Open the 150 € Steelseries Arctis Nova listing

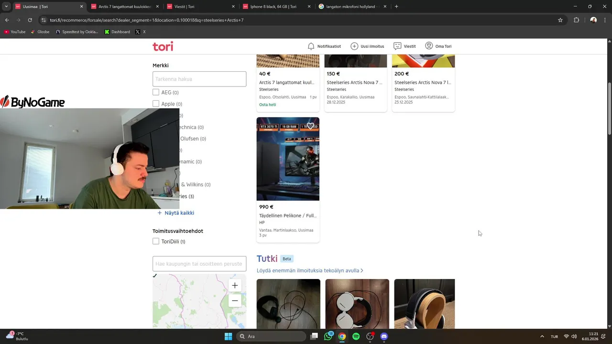[x=355, y=83]
